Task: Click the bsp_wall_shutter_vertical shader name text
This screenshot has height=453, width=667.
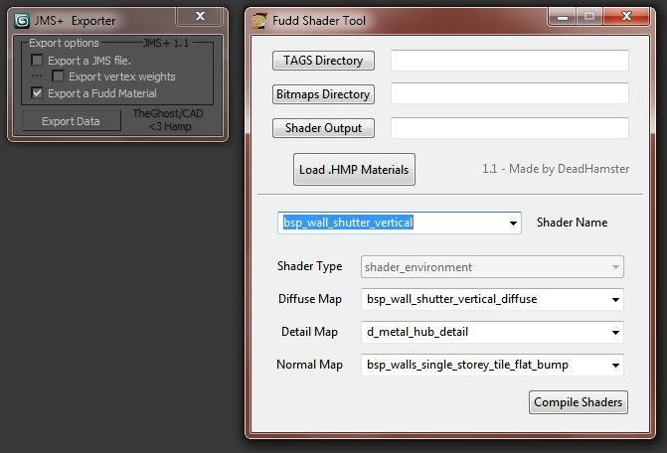Action: click(x=348, y=223)
